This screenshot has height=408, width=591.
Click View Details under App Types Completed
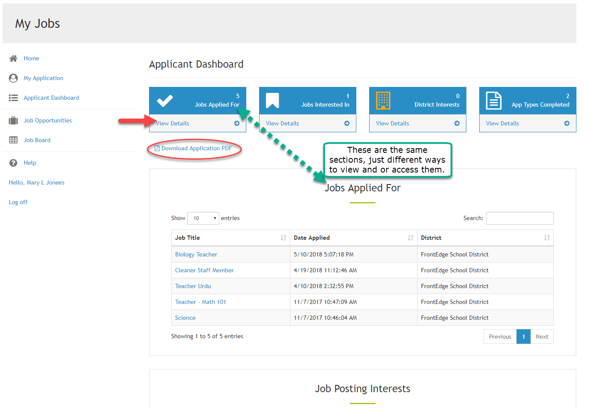pos(502,123)
